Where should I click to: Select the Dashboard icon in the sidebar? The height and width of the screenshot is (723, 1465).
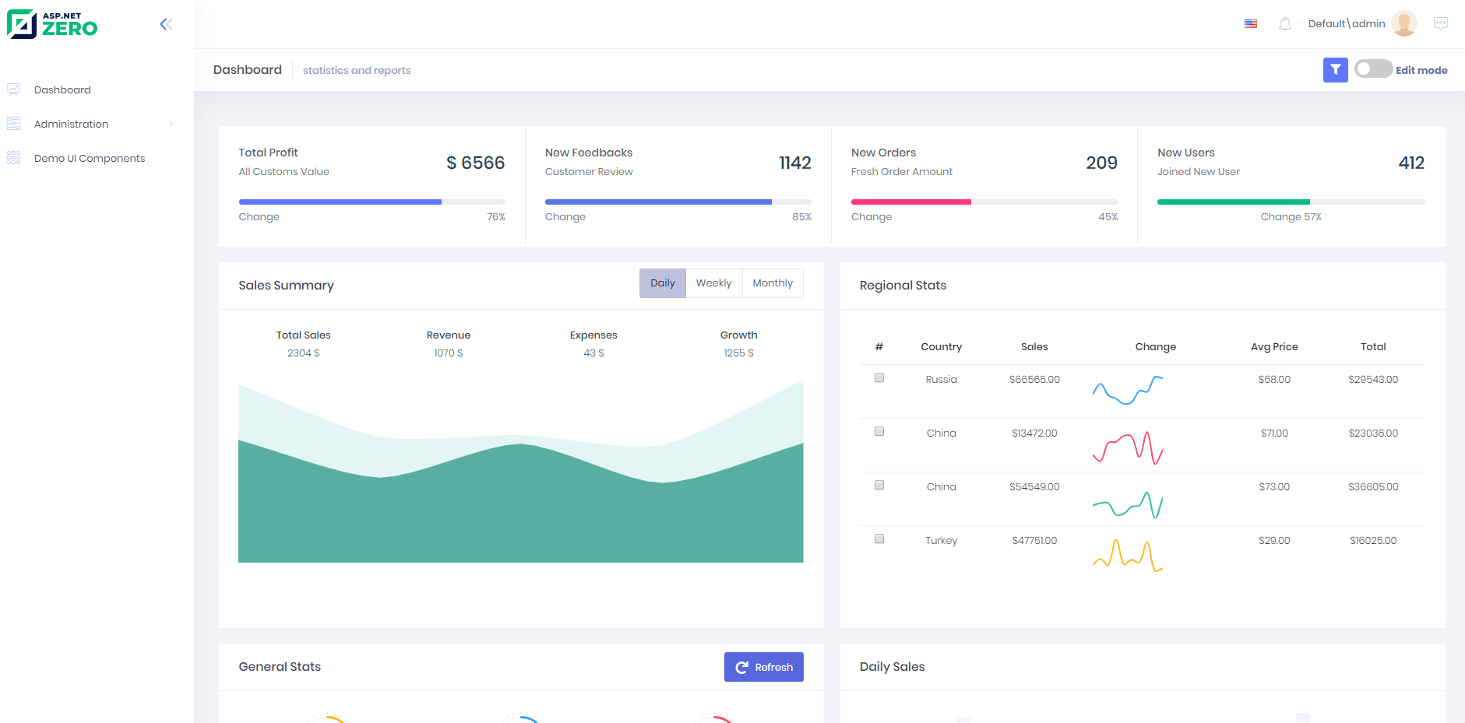pos(13,89)
